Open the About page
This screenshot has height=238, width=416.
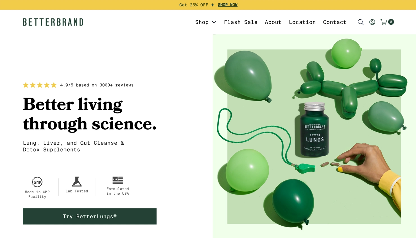click(x=273, y=22)
